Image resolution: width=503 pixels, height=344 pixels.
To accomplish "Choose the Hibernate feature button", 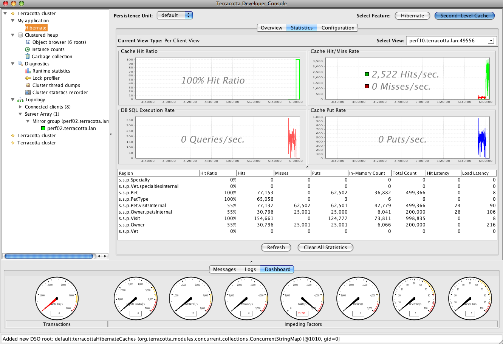I will tap(412, 15).
